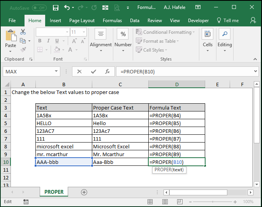Open the Cells group menu
The width and height of the screenshot is (262, 207).
tap(207, 40)
